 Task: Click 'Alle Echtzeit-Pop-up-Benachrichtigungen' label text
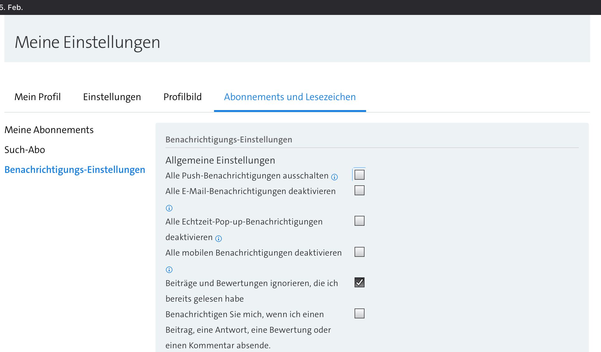tap(244, 222)
